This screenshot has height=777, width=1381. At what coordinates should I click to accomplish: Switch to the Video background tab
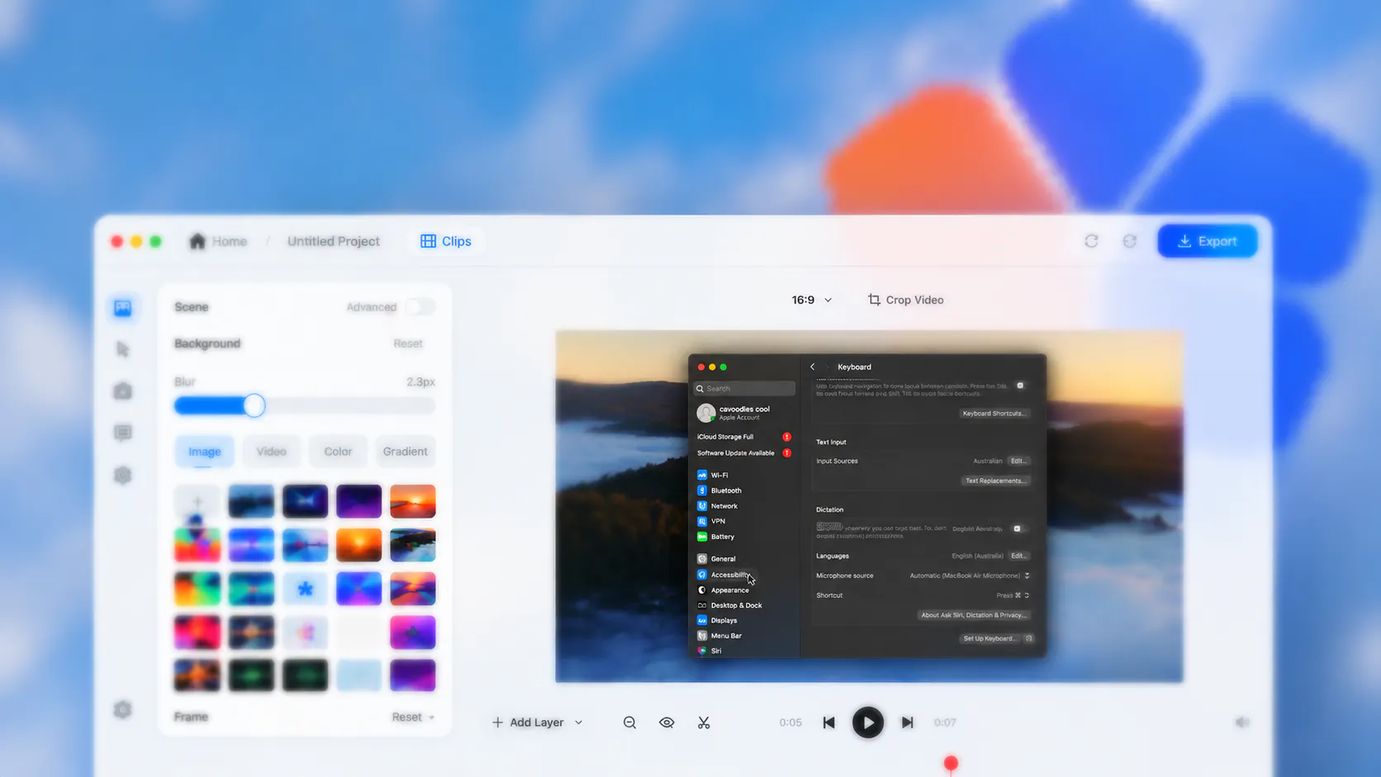(271, 452)
